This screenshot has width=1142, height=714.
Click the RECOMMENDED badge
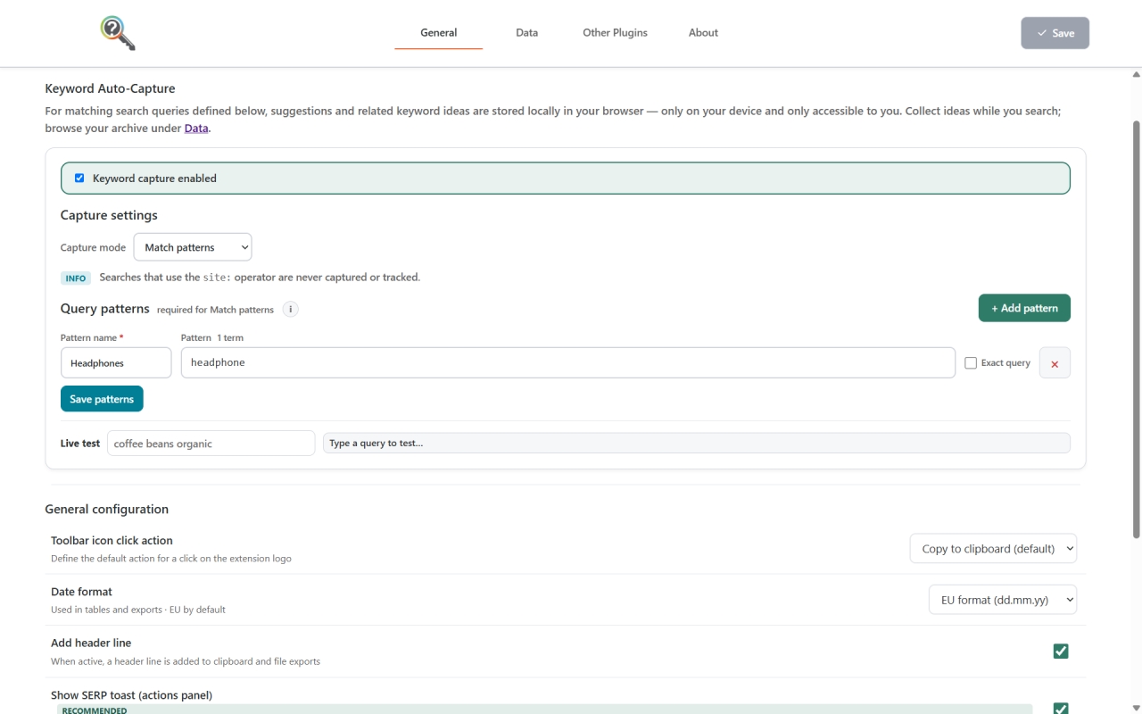pyautogui.click(x=95, y=710)
